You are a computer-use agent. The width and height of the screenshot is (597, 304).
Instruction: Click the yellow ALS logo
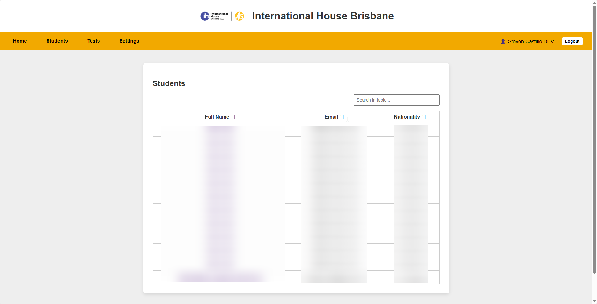point(239,16)
